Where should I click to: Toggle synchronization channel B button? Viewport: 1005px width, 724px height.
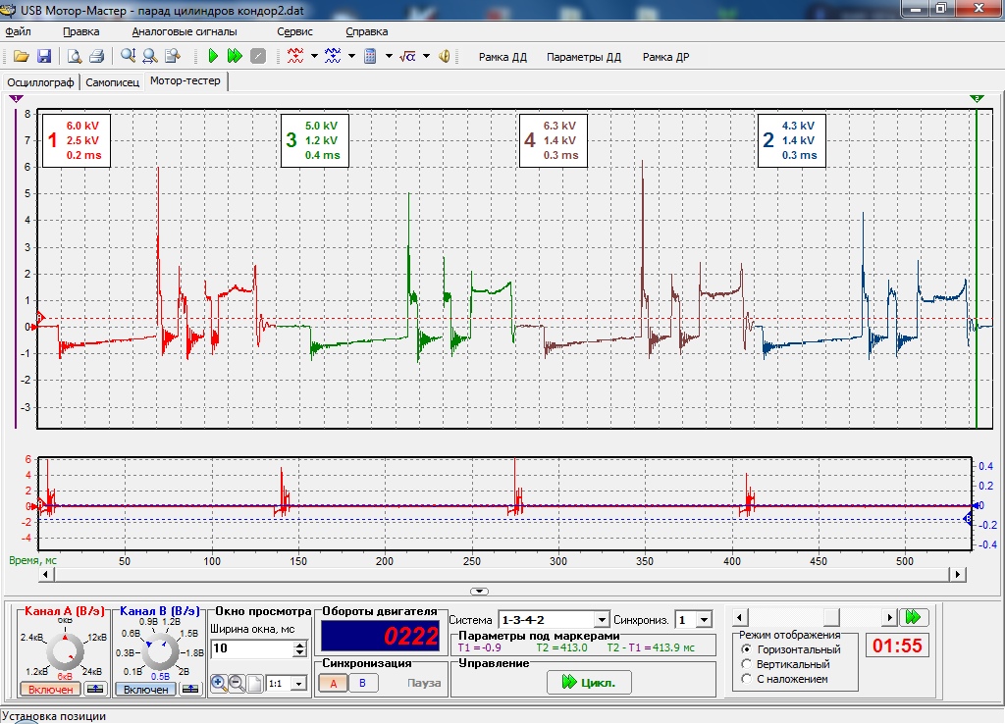pyautogui.click(x=362, y=683)
